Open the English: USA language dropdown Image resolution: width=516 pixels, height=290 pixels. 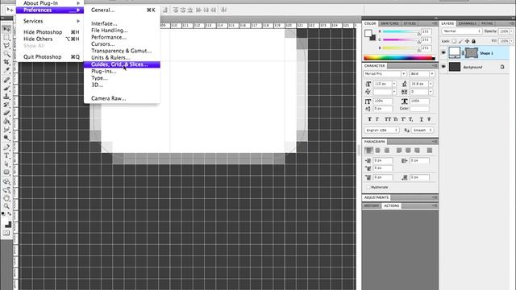381,130
